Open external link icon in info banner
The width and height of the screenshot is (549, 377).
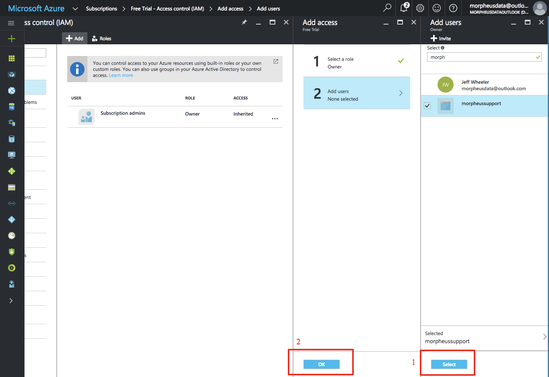tap(276, 61)
